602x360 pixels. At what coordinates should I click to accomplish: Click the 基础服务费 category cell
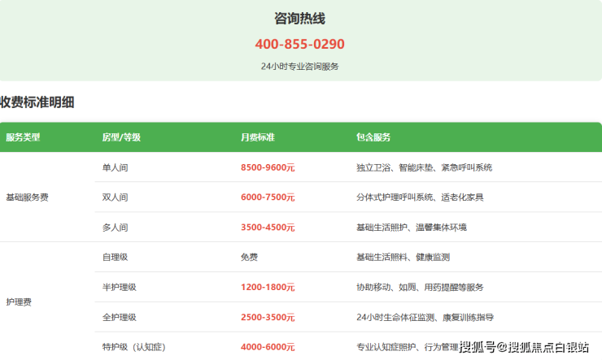(27, 197)
